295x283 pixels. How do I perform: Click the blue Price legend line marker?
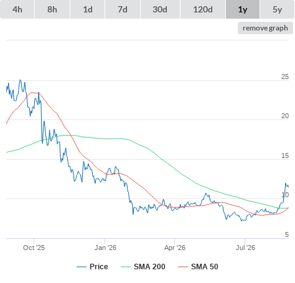pos(82,267)
